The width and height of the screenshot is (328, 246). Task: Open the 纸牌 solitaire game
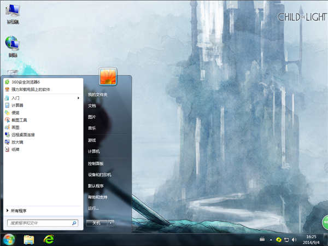(16, 149)
